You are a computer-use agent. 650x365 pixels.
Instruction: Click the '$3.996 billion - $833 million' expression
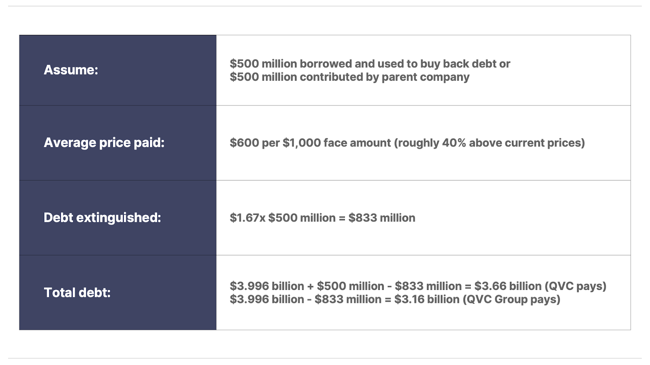[305, 299]
